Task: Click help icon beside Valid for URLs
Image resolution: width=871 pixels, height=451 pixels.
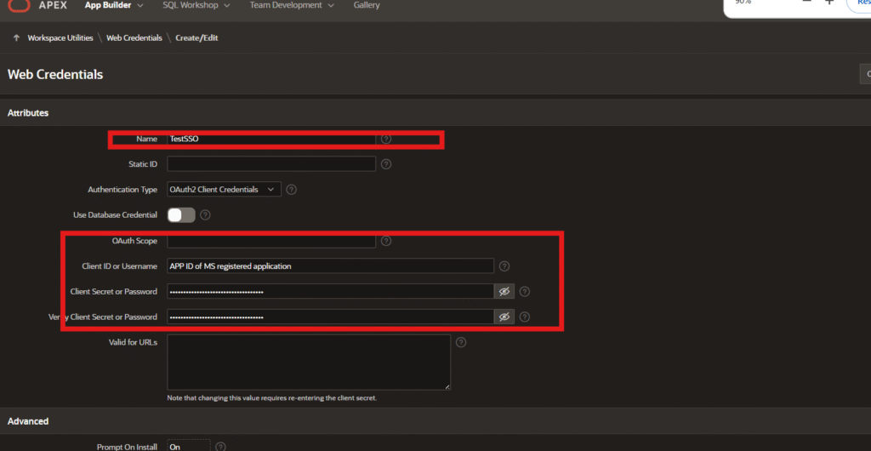Action: click(461, 343)
